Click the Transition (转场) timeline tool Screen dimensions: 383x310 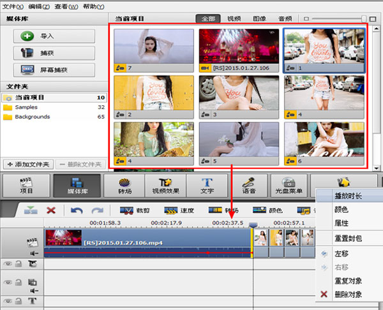(x=223, y=210)
